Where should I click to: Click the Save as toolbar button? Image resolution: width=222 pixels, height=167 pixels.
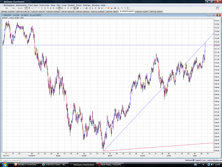tap(21, 8)
